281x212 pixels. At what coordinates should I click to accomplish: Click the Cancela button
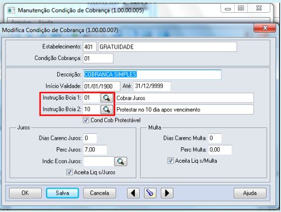(100, 193)
